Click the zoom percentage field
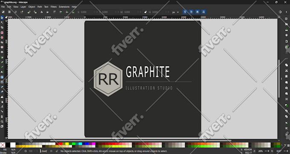Viewport: 290px width, 154px height. 261,151
